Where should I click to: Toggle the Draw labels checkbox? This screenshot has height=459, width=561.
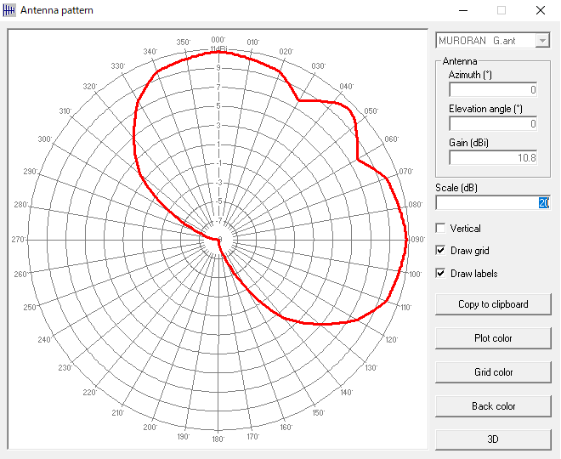(440, 274)
